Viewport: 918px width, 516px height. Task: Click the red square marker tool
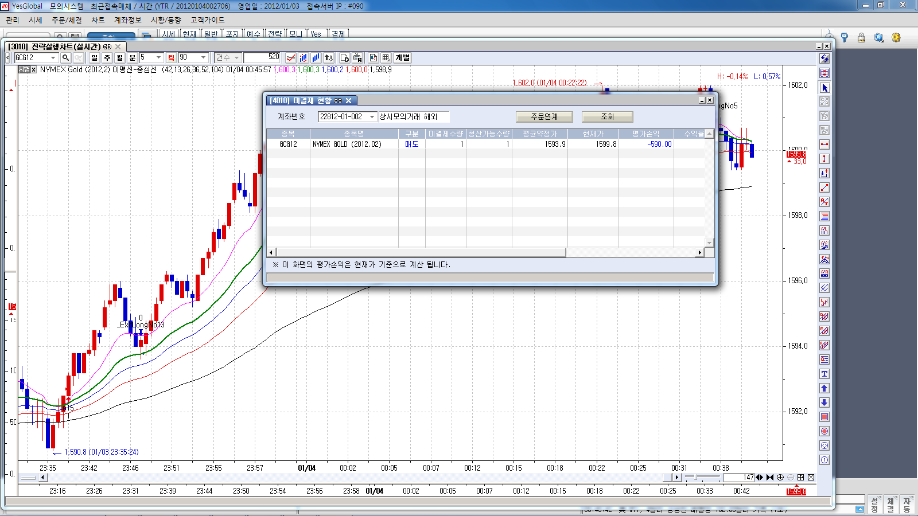click(824, 417)
